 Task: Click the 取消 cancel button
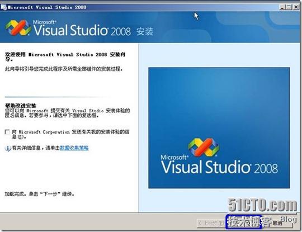277,223
